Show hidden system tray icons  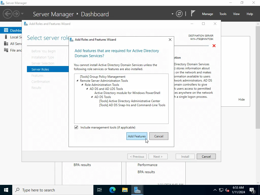pos(215,190)
